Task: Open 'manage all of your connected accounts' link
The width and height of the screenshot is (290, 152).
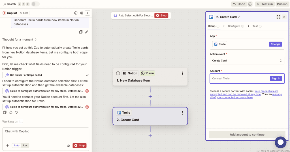Action: click(246, 96)
